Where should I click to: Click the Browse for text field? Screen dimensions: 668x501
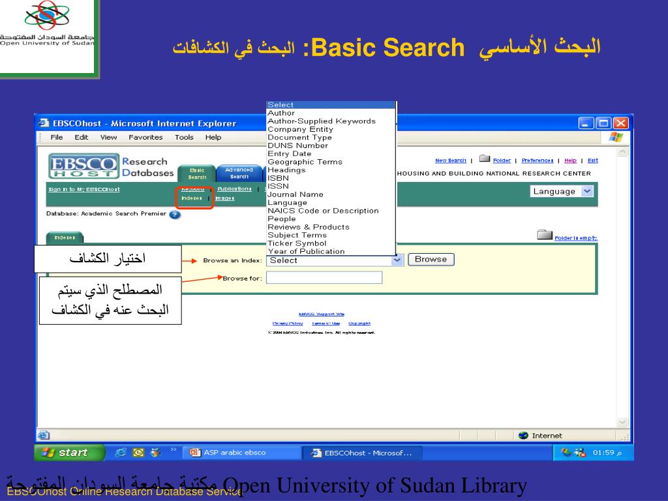(x=324, y=278)
